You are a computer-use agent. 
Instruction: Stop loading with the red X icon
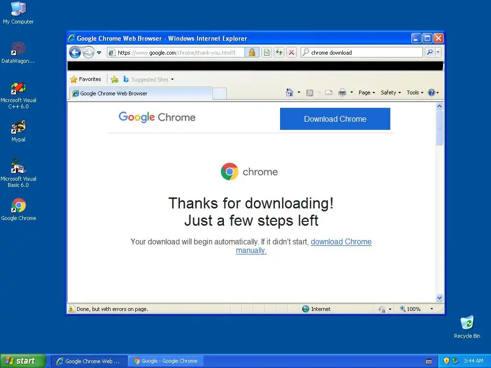pyautogui.click(x=291, y=52)
